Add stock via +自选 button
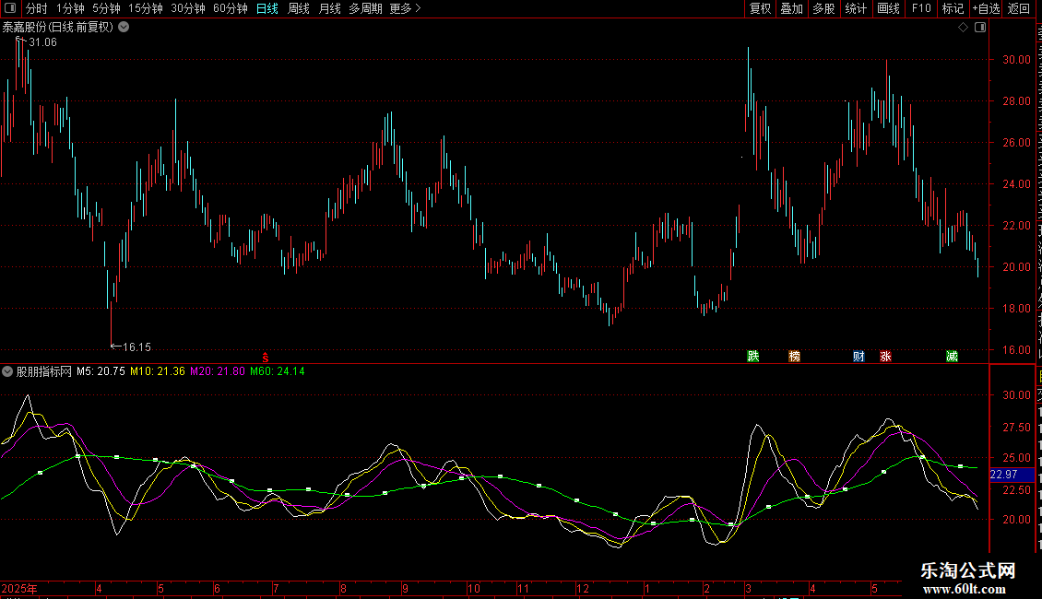Image resolution: width=1042 pixels, height=599 pixels. pos(986,8)
